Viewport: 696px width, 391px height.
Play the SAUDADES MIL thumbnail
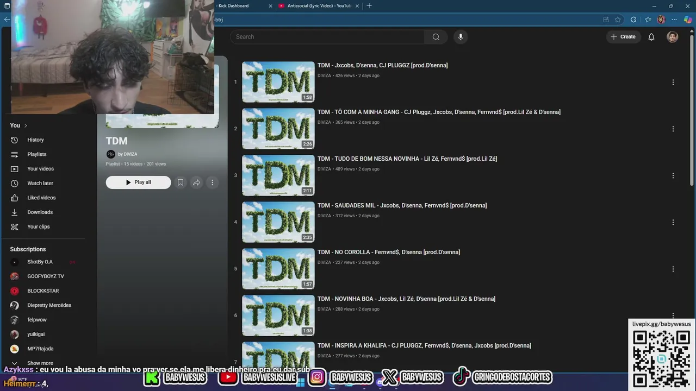[x=278, y=222]
